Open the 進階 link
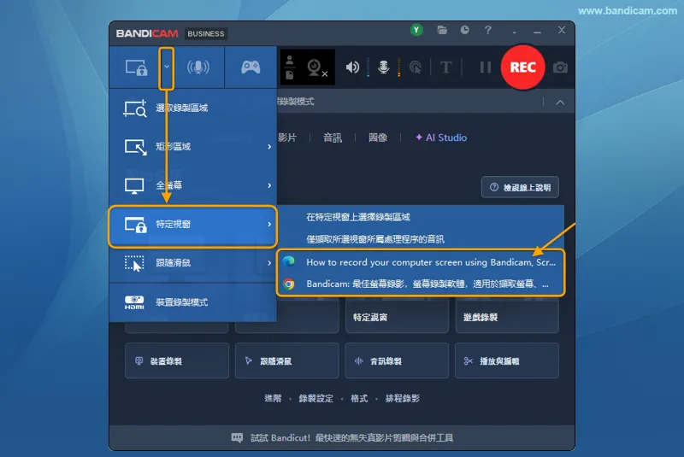 click(273, 398)
